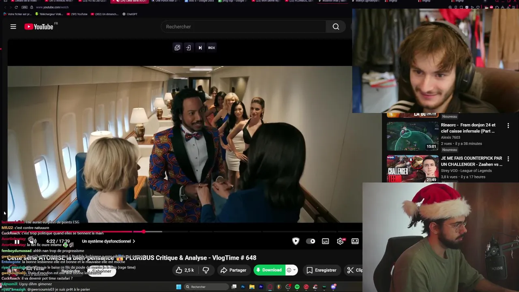Click the shield extension icon in player
This screenshot has height=292, width=519.
tap(296, 241)
